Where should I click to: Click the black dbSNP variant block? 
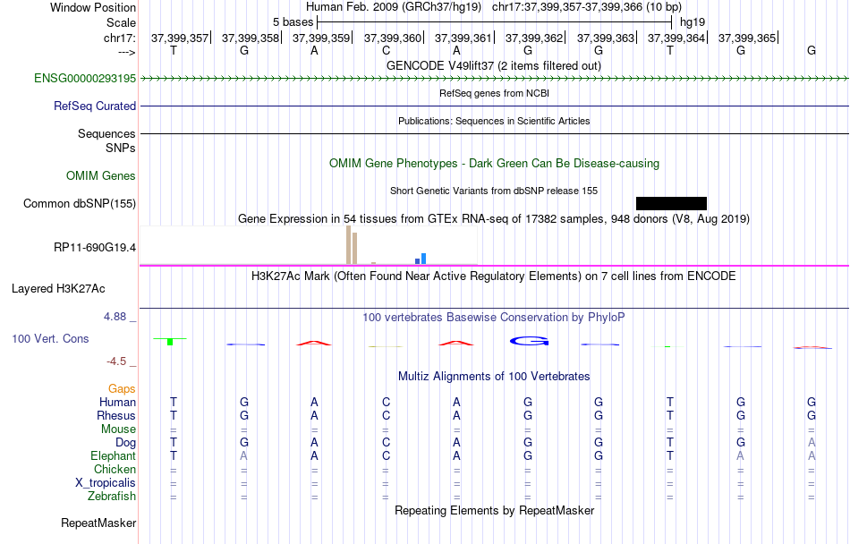click(x=671, y=203)
